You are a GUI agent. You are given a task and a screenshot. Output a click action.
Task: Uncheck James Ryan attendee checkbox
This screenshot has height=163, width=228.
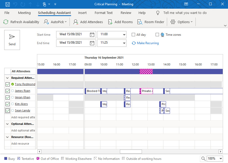pyautogui.click(x=8, y=91)
